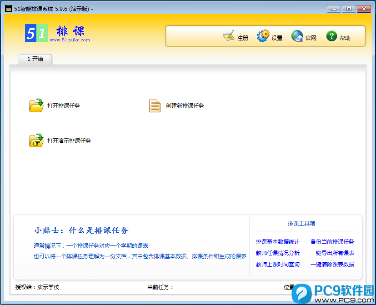The height and width of the screenshot is (305, 376).
Task: Click the tip line starting with 也可以将一个排课任务
Action: pos(140,256)
